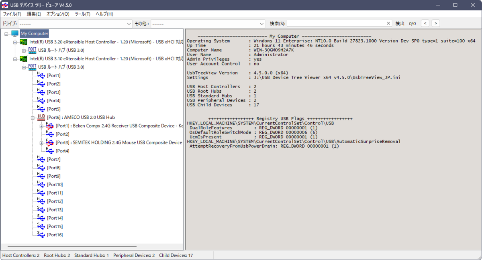This screenshot has height=260, width=482.
Task: Open the オプション(O) menu
Action: click(58, 14)
